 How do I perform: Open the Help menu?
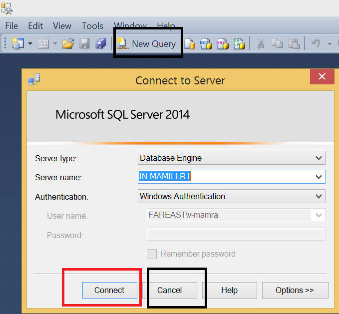[x=166, y=25]
